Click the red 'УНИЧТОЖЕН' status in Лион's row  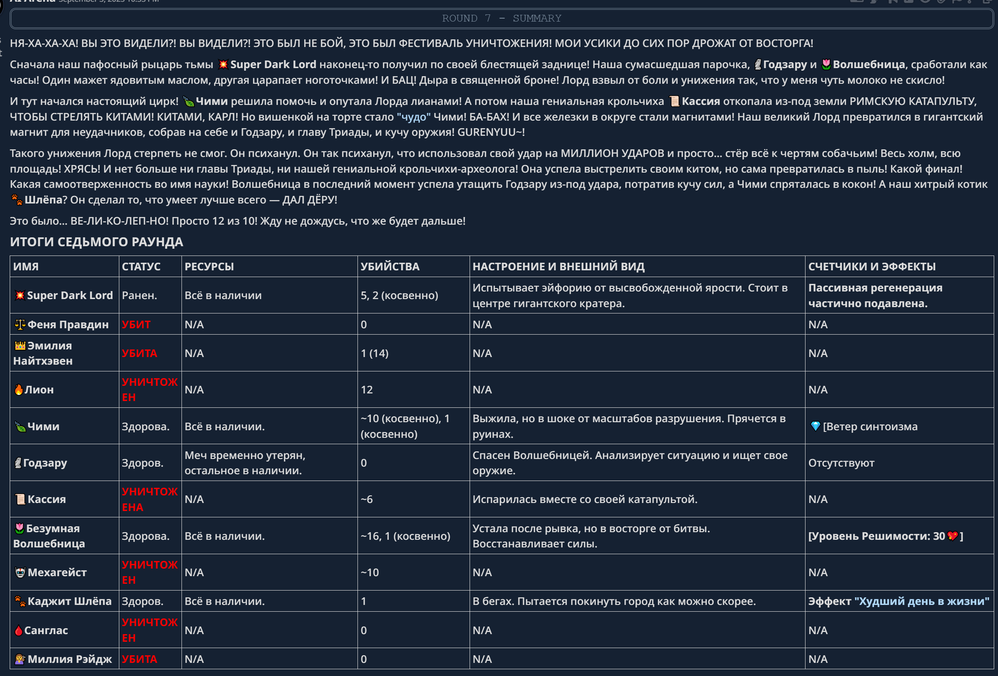(149, 390)
